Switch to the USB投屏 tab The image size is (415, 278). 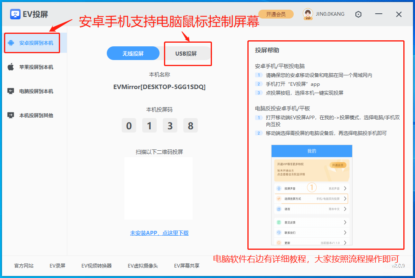pyautogui.click(x=186, y=54)
